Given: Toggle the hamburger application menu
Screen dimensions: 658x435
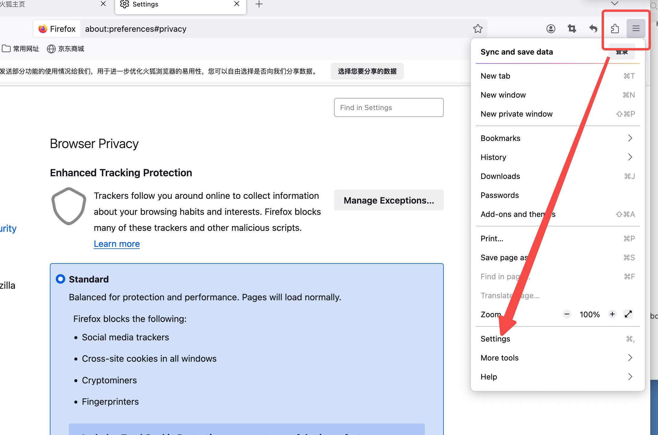Looking at the screenshot, I should pyautogui.click(x=636, y=28).
